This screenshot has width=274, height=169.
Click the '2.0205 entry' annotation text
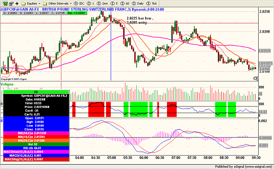[x=137, y=22]
